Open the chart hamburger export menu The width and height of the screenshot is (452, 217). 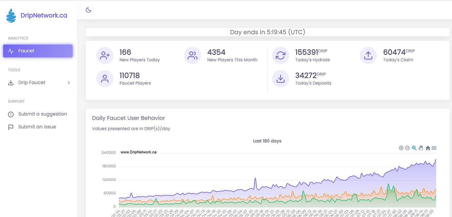coord(434,148)
